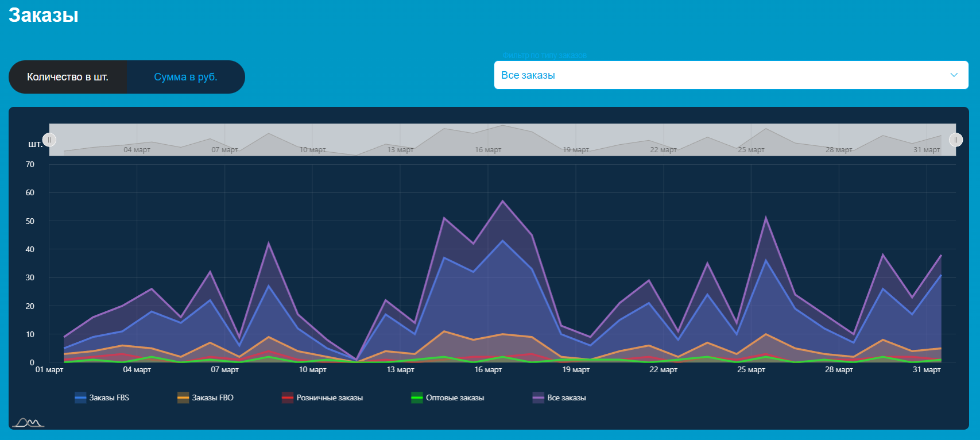The height and width of the screenshot is (440, 980).
Task: Click the amCharts logo icon in chart corner
Action: (28, 423)
